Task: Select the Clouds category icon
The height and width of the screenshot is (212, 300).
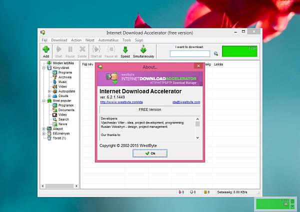Action: point(55,96)
